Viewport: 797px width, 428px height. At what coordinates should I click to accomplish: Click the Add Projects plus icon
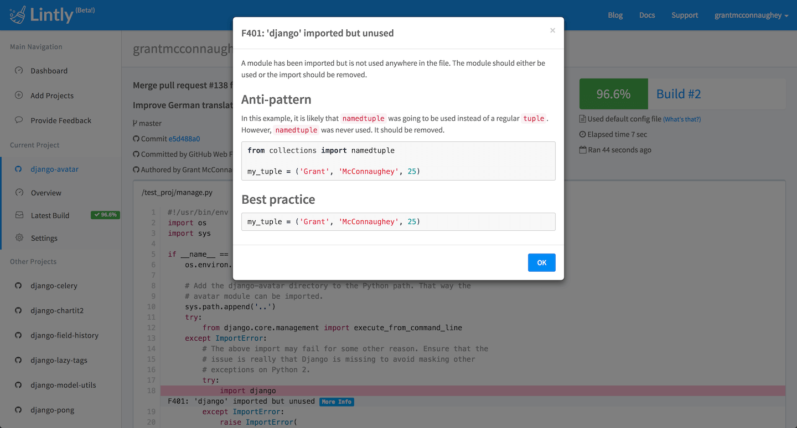[19, 96]
